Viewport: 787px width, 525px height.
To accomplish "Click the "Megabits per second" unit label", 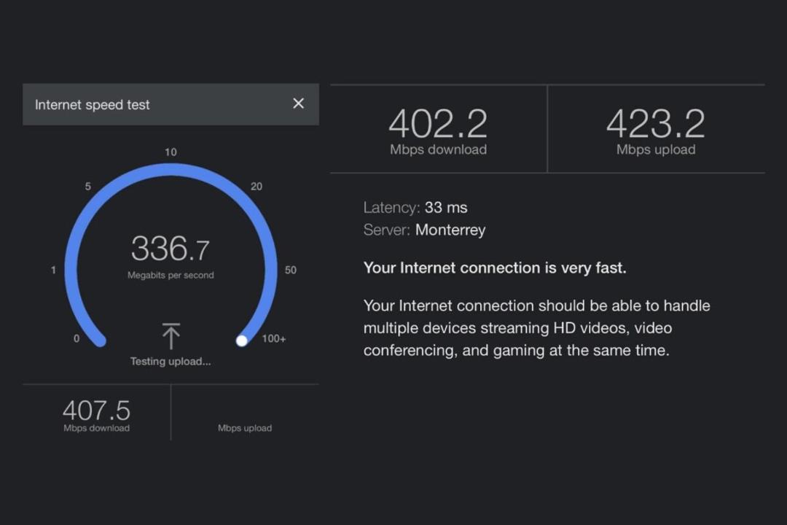I will tap(171, 276).
